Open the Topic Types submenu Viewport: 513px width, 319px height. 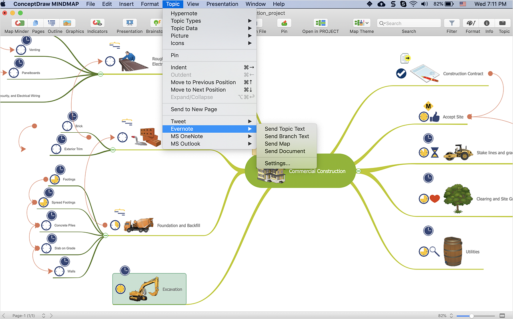tap(209, 21)
